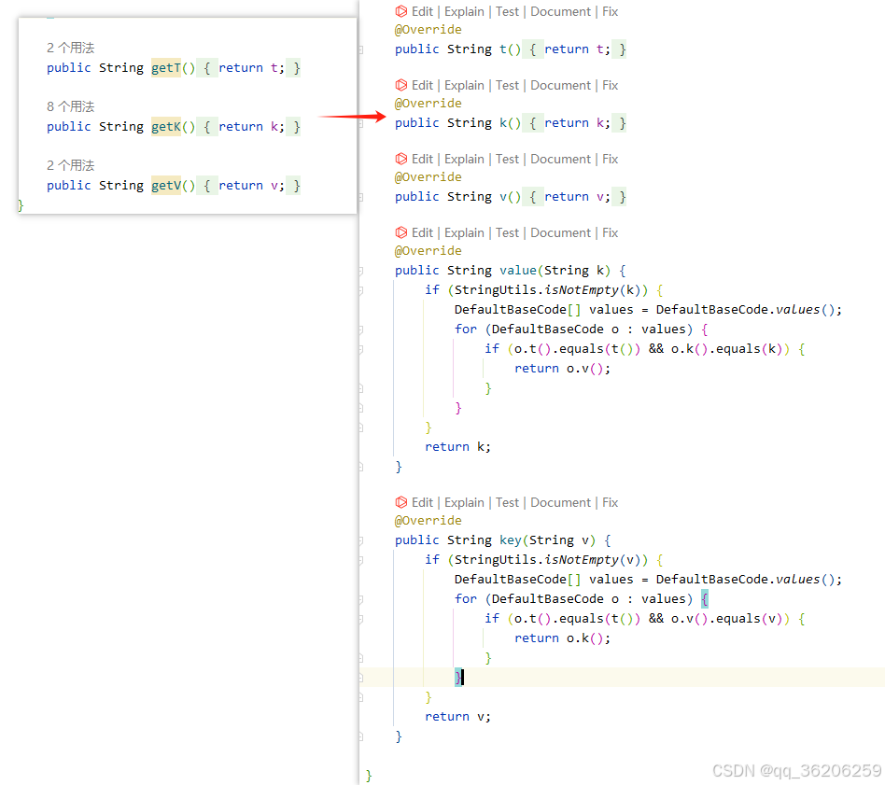Collapse the fold marker beside 'public String v()'
Screen dimensions: 885x785
360,198
